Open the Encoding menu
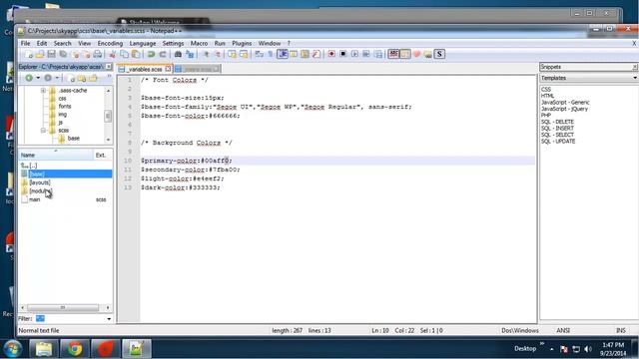Viewport: 639px width, 359px height. [110, 43]
